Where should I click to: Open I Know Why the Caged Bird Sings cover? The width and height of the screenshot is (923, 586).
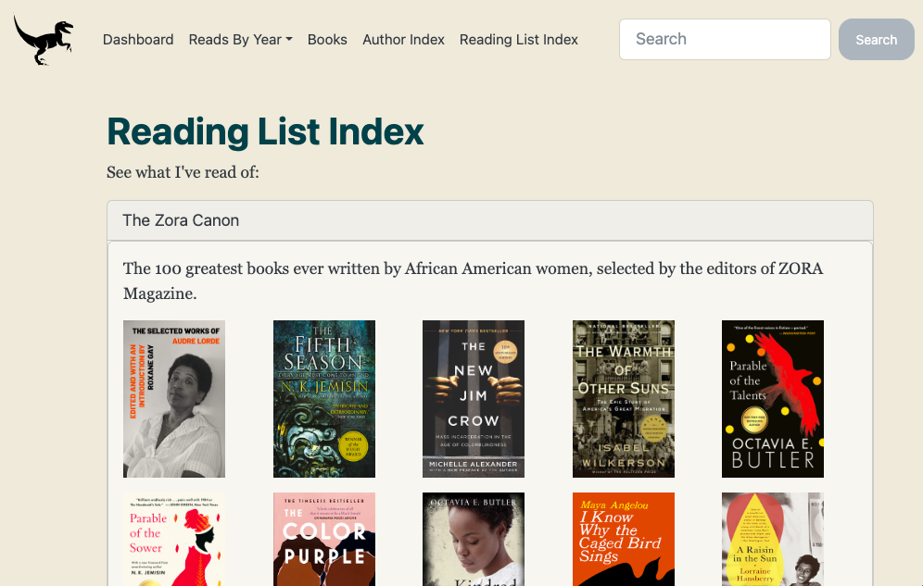624,539
